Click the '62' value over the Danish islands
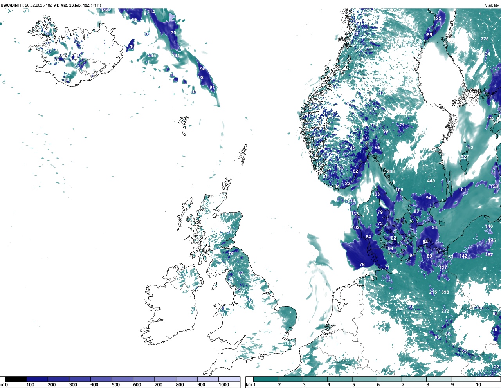The height and width of the screenshot is (388, 501). pyautogui.click(x=393, y=238)
